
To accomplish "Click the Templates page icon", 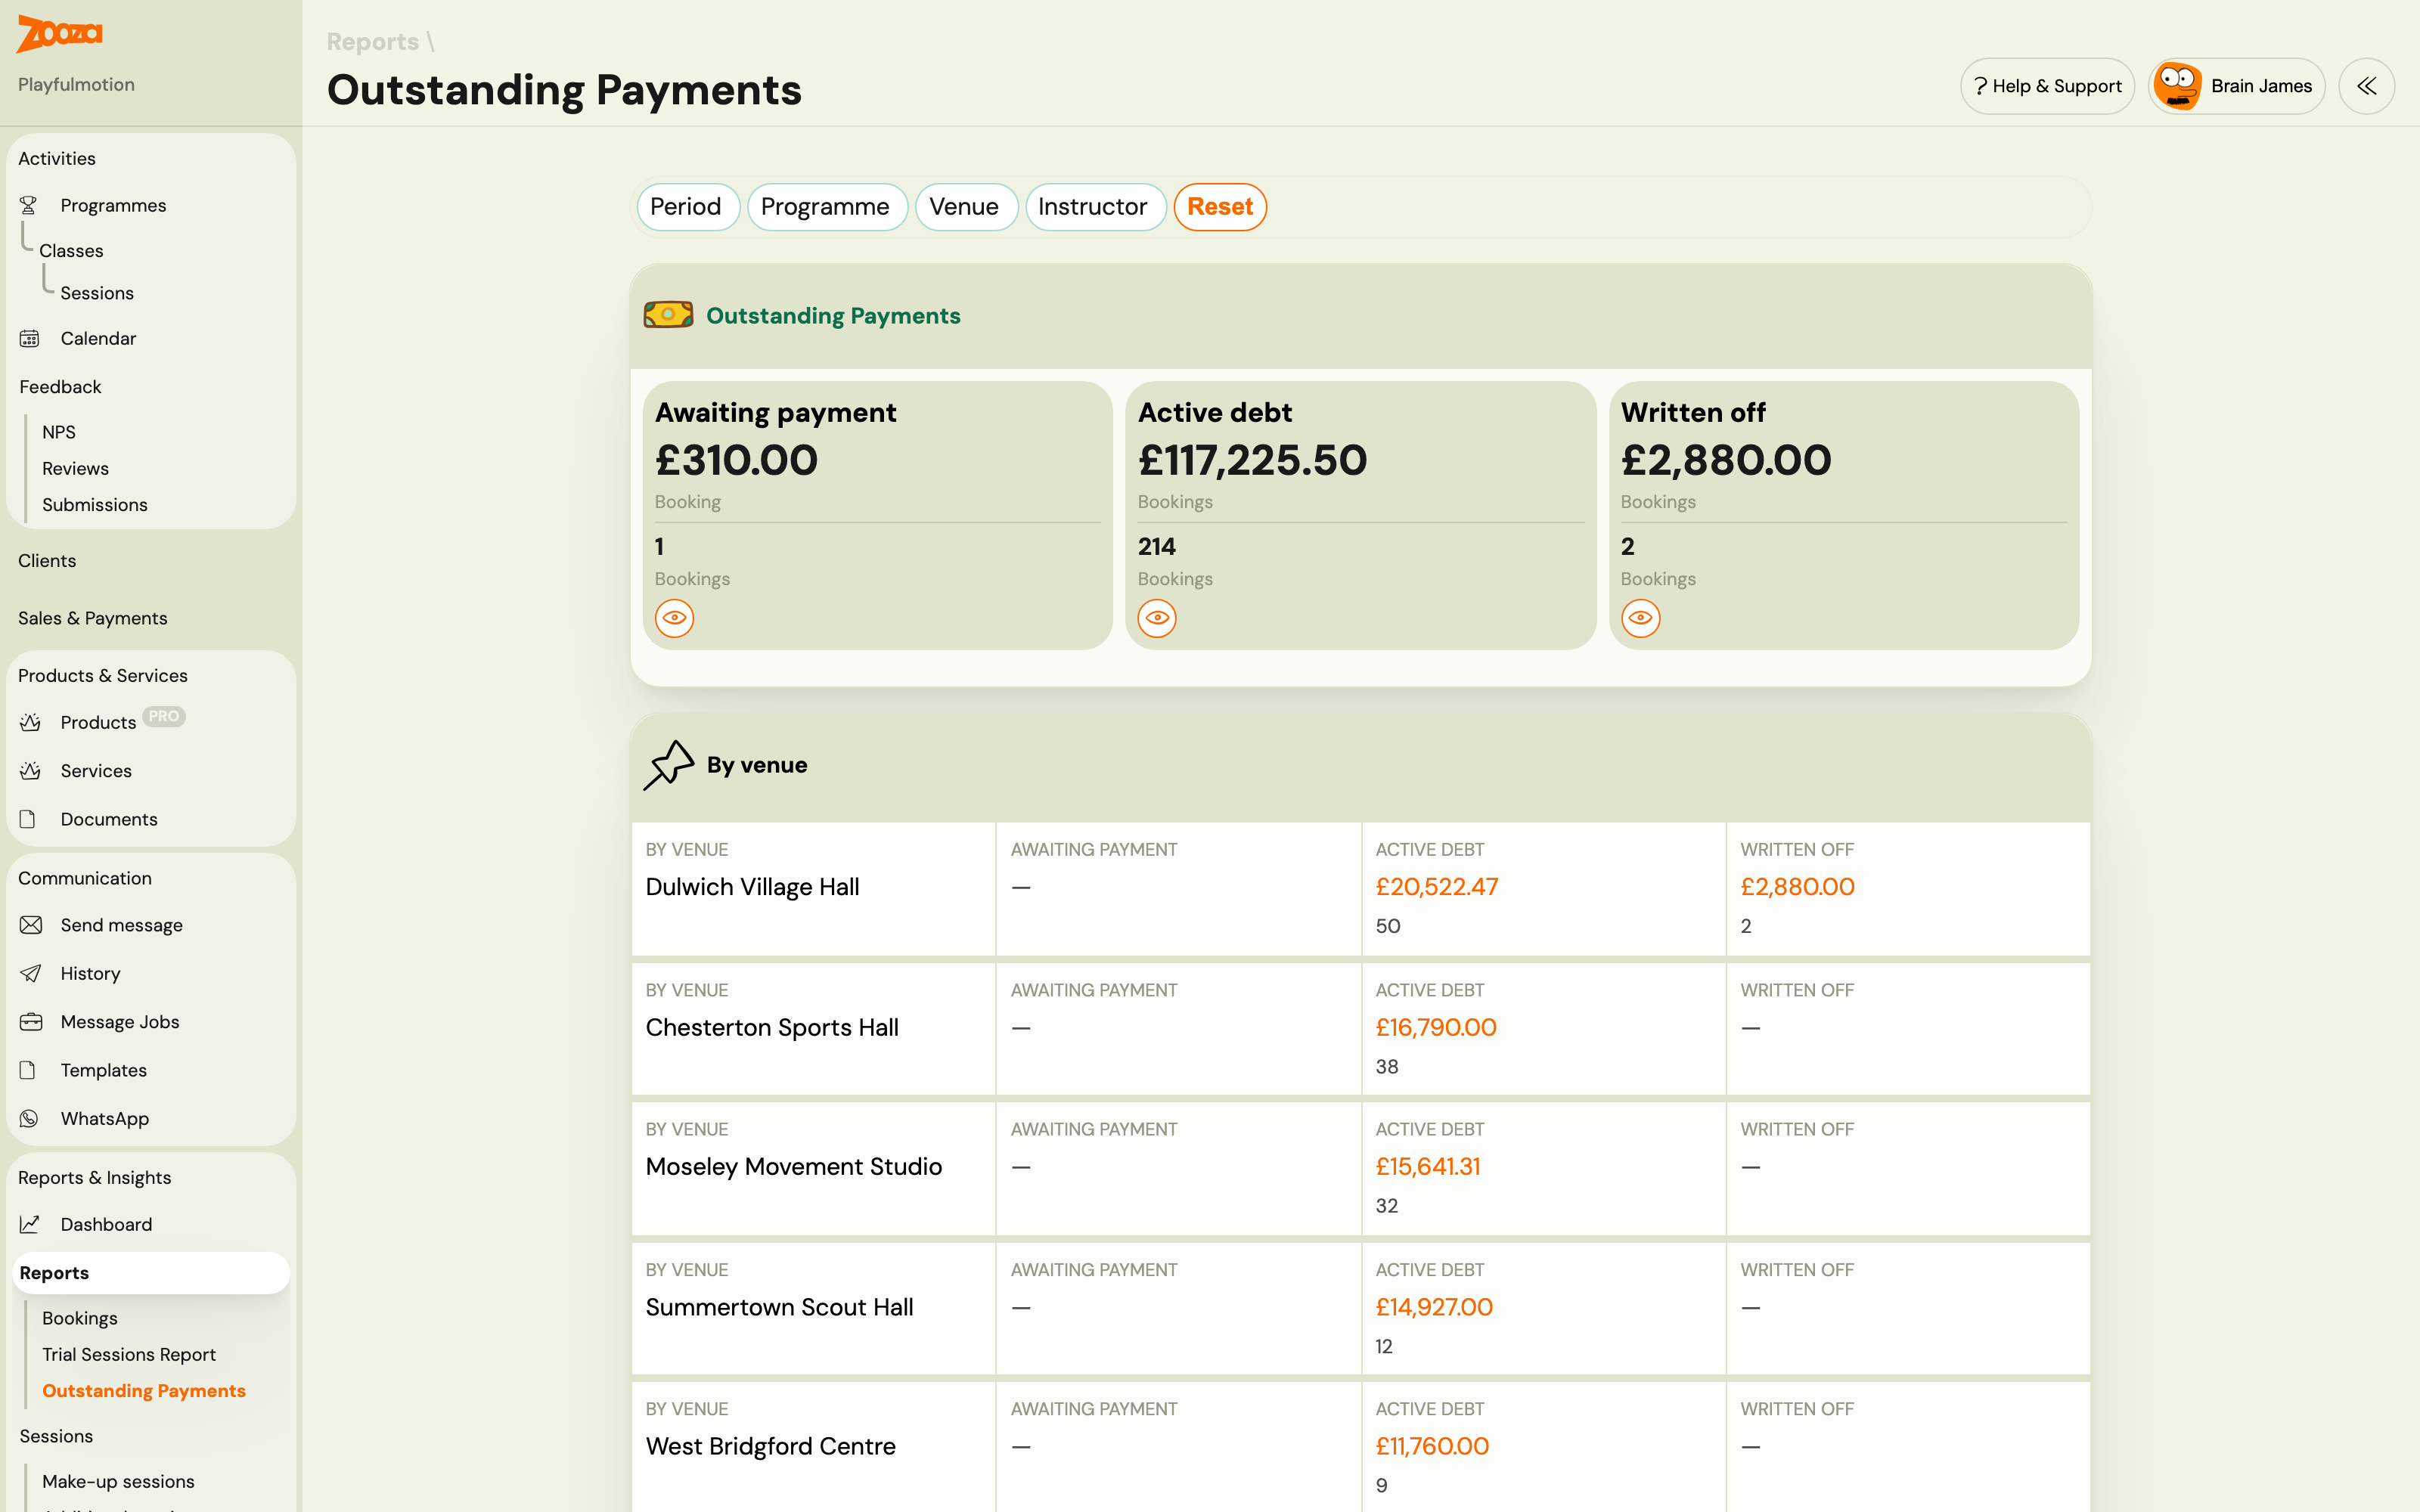I will tap(28, 1070).
